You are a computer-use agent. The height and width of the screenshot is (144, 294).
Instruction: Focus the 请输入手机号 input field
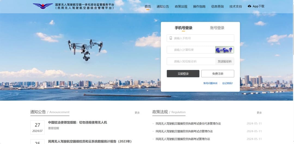click(200, 38)
